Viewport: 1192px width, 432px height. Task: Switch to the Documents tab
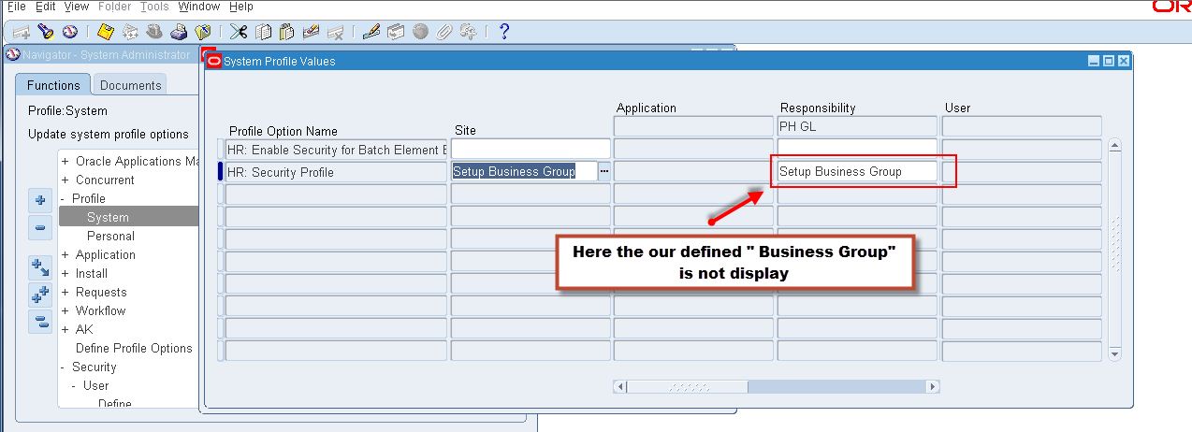tap(130, 85)
